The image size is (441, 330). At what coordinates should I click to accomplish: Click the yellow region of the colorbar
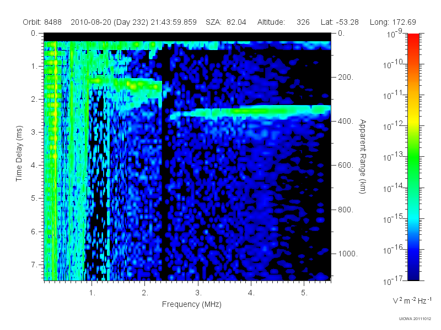coord(413,120)
